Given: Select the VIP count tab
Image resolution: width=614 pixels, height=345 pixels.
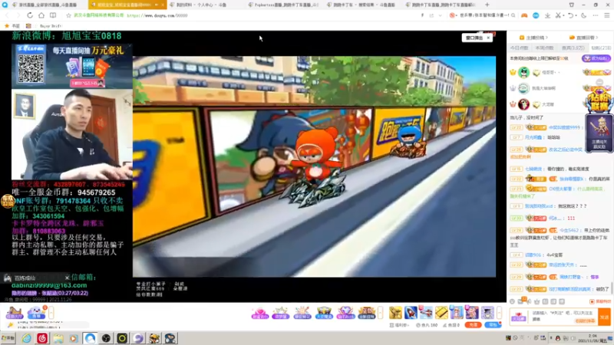Looking at the screenshot, I should [573, 48].
